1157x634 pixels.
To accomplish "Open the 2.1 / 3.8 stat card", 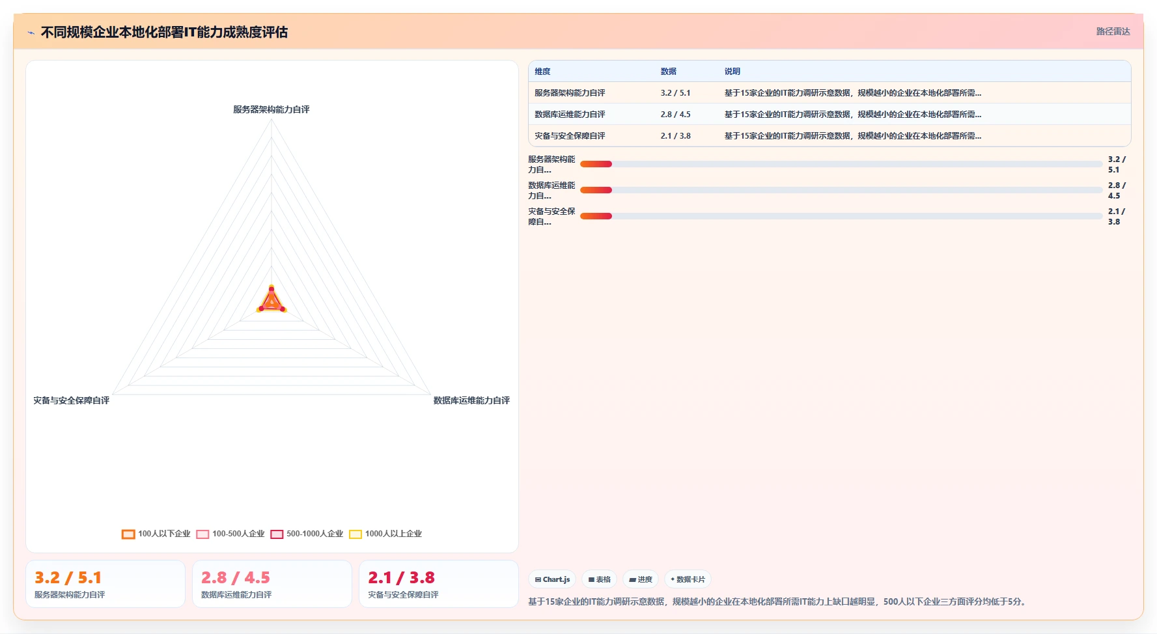I will click(x=439, y=584).
